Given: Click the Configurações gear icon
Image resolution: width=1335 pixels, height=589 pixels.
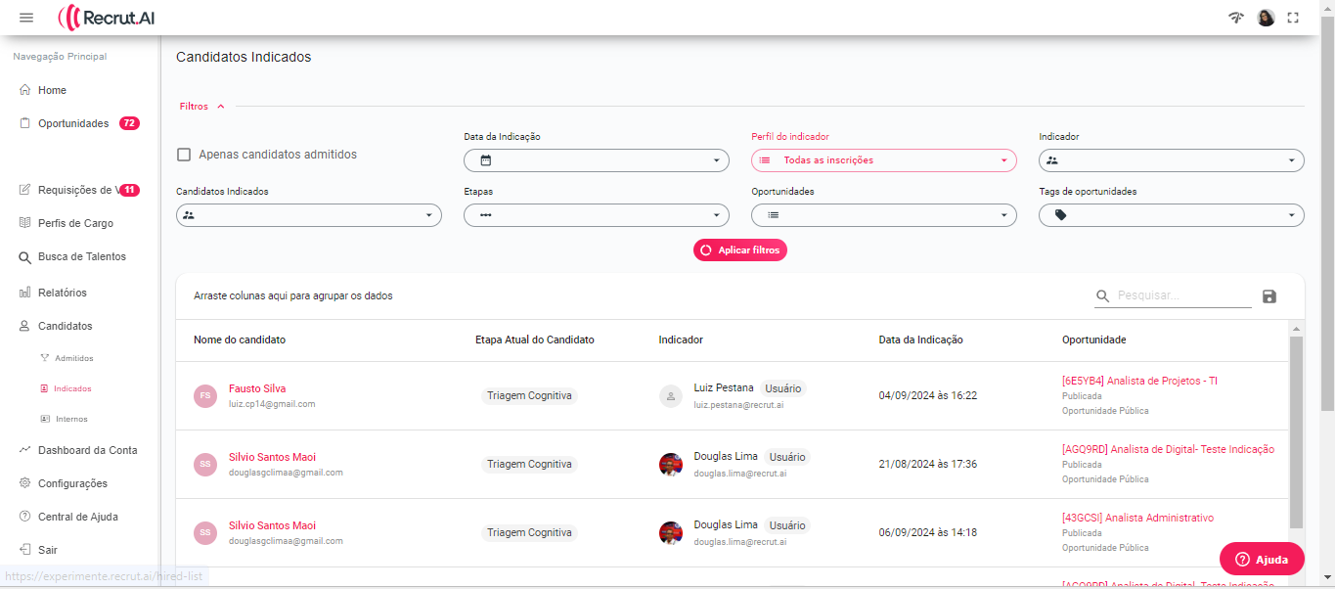Looking at the screenshot, I should click(25, 483).
